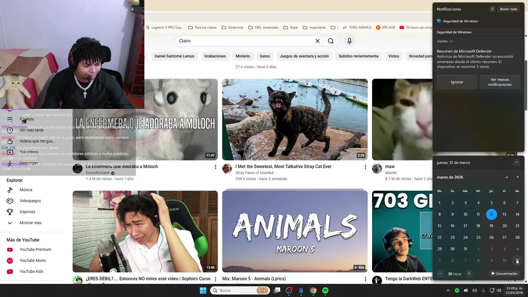
Task: Open the OBS, streamlabs bookmark folder
Action: pos(263,28)
